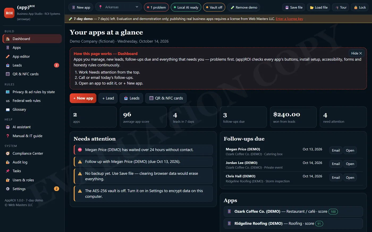Hide the How this page works panel
372x232 pixels.
pyautogui.click(x=356, y=53)
